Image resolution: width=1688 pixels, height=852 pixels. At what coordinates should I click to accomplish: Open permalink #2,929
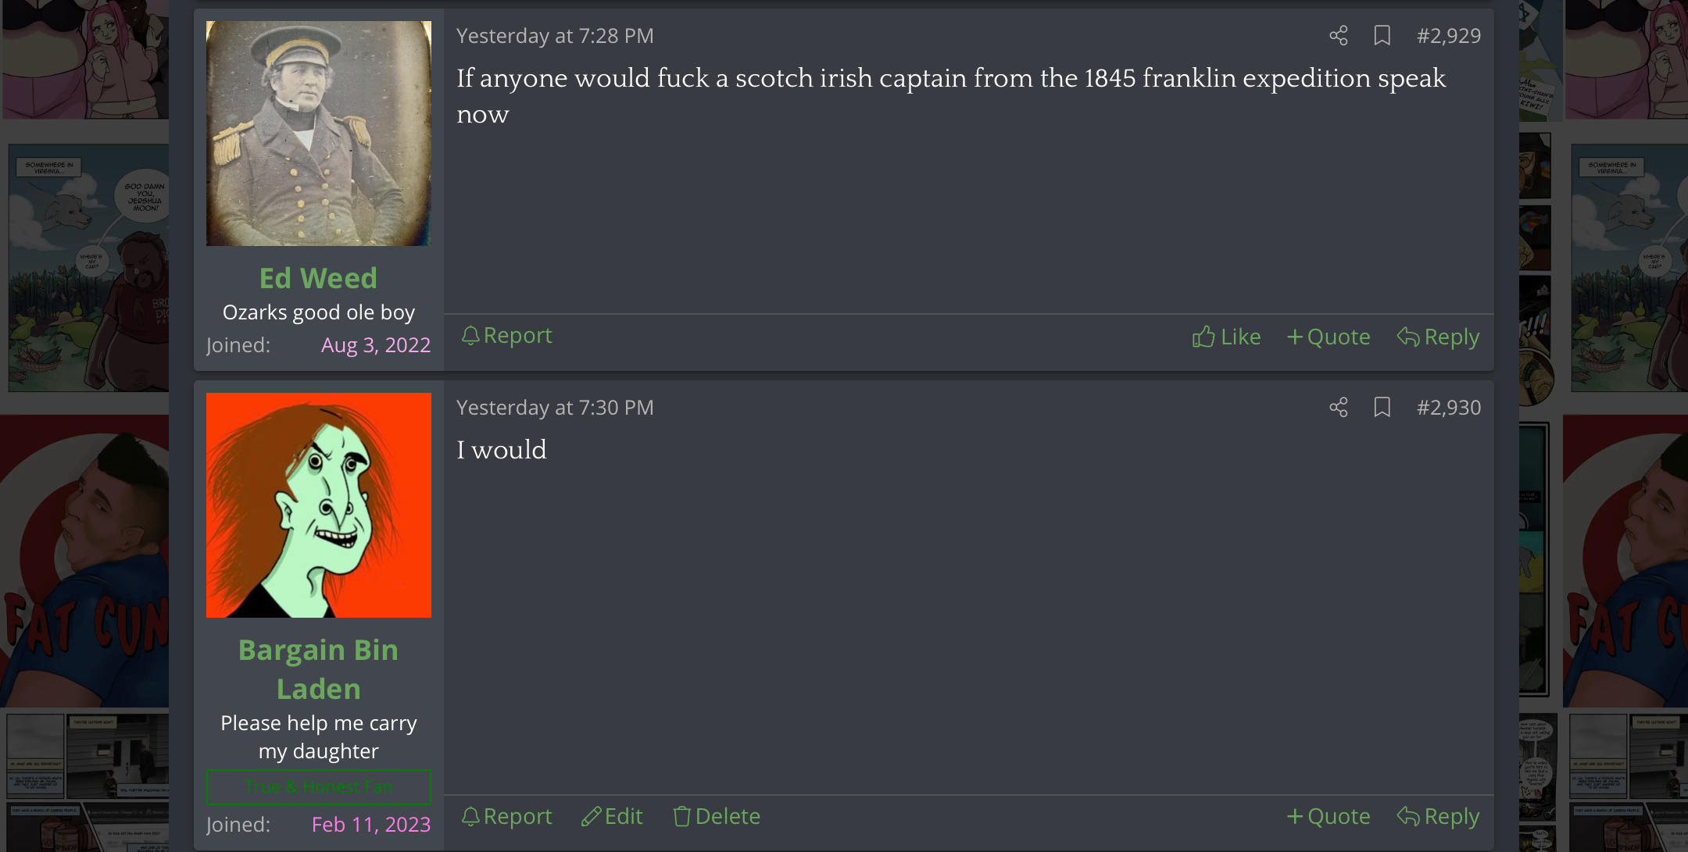tap(1449, 35)
